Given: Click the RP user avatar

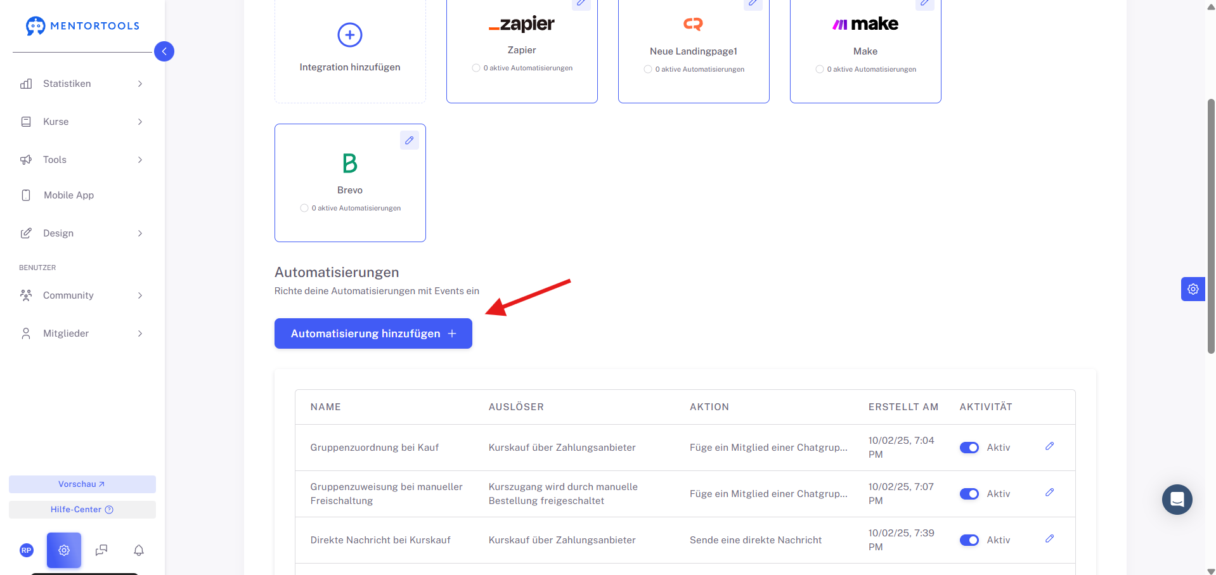Looking at the screenshot, I should [x=27, y=550].
